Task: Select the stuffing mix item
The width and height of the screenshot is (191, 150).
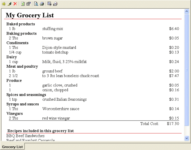Action: tap(53, 29)
